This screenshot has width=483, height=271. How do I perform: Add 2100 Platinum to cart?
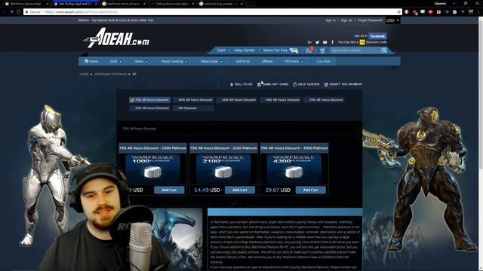240,190
